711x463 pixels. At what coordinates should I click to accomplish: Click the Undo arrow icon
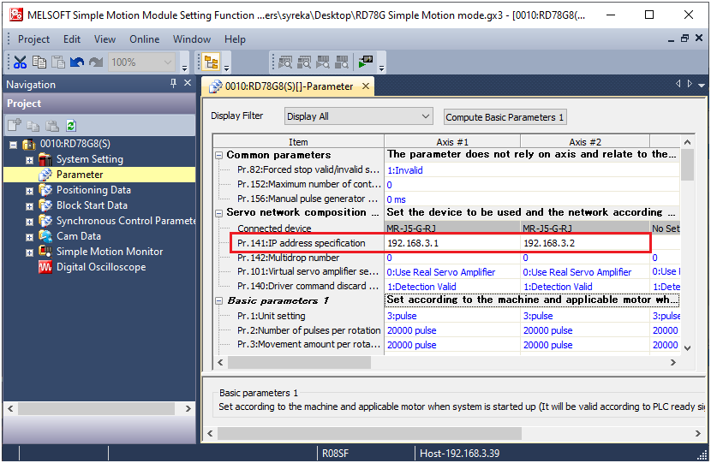[x=76, y=62]
